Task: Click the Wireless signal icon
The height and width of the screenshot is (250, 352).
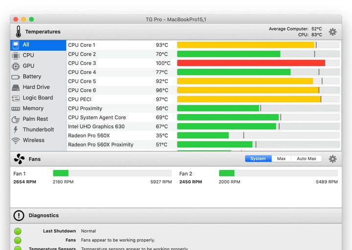Action: (16, 141)
